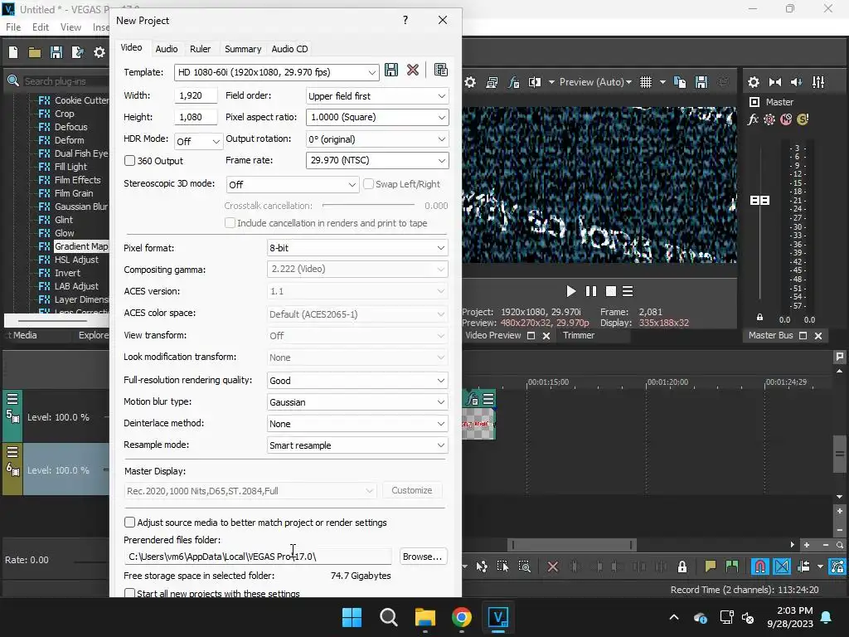The width and height of the screenshot is (849, 637).
Task: Open the HDR Mode dropdown
Action: [198, 141]
